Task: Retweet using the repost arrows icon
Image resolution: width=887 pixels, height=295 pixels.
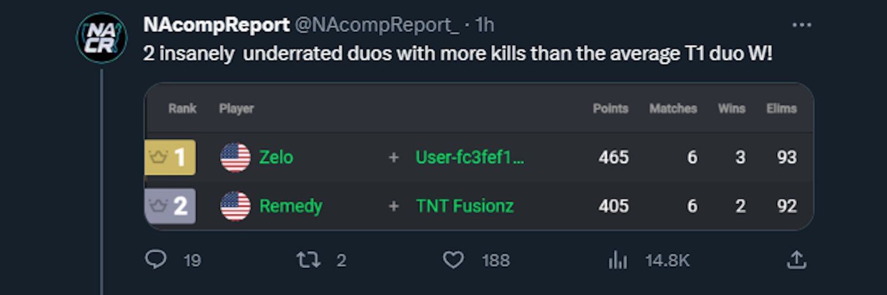Action: [x=308, y=260]
